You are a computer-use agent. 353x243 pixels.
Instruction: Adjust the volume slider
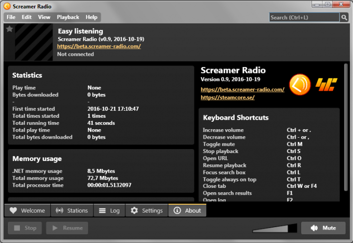point(274,228)
